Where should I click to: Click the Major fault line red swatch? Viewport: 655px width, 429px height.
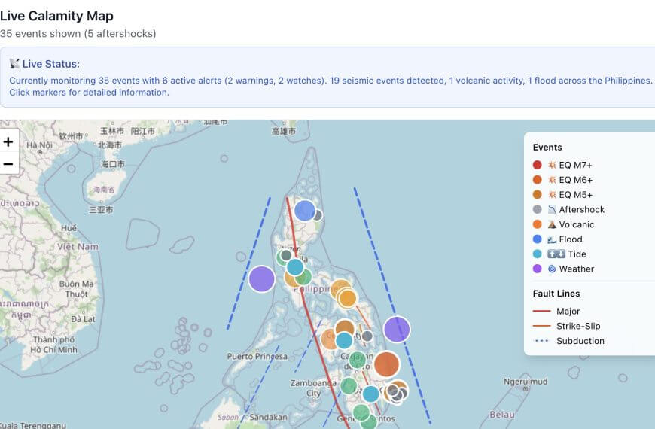(x=542, y=311)
